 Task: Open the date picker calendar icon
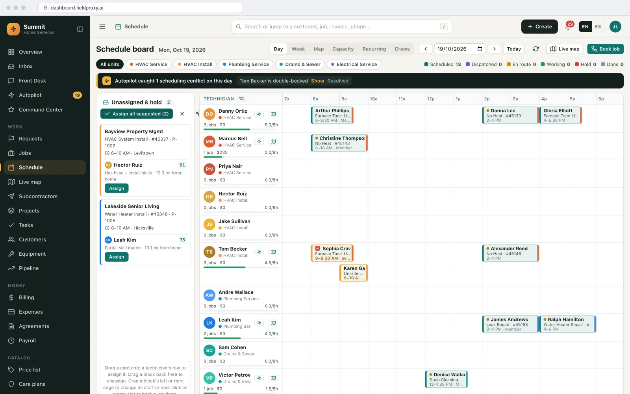coord(480,49)
